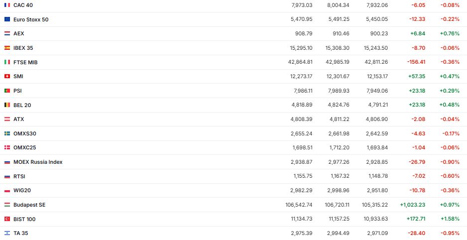Select the WIG20 index name
The width and height of the screenshot is (467, 240).
[22, 190]
